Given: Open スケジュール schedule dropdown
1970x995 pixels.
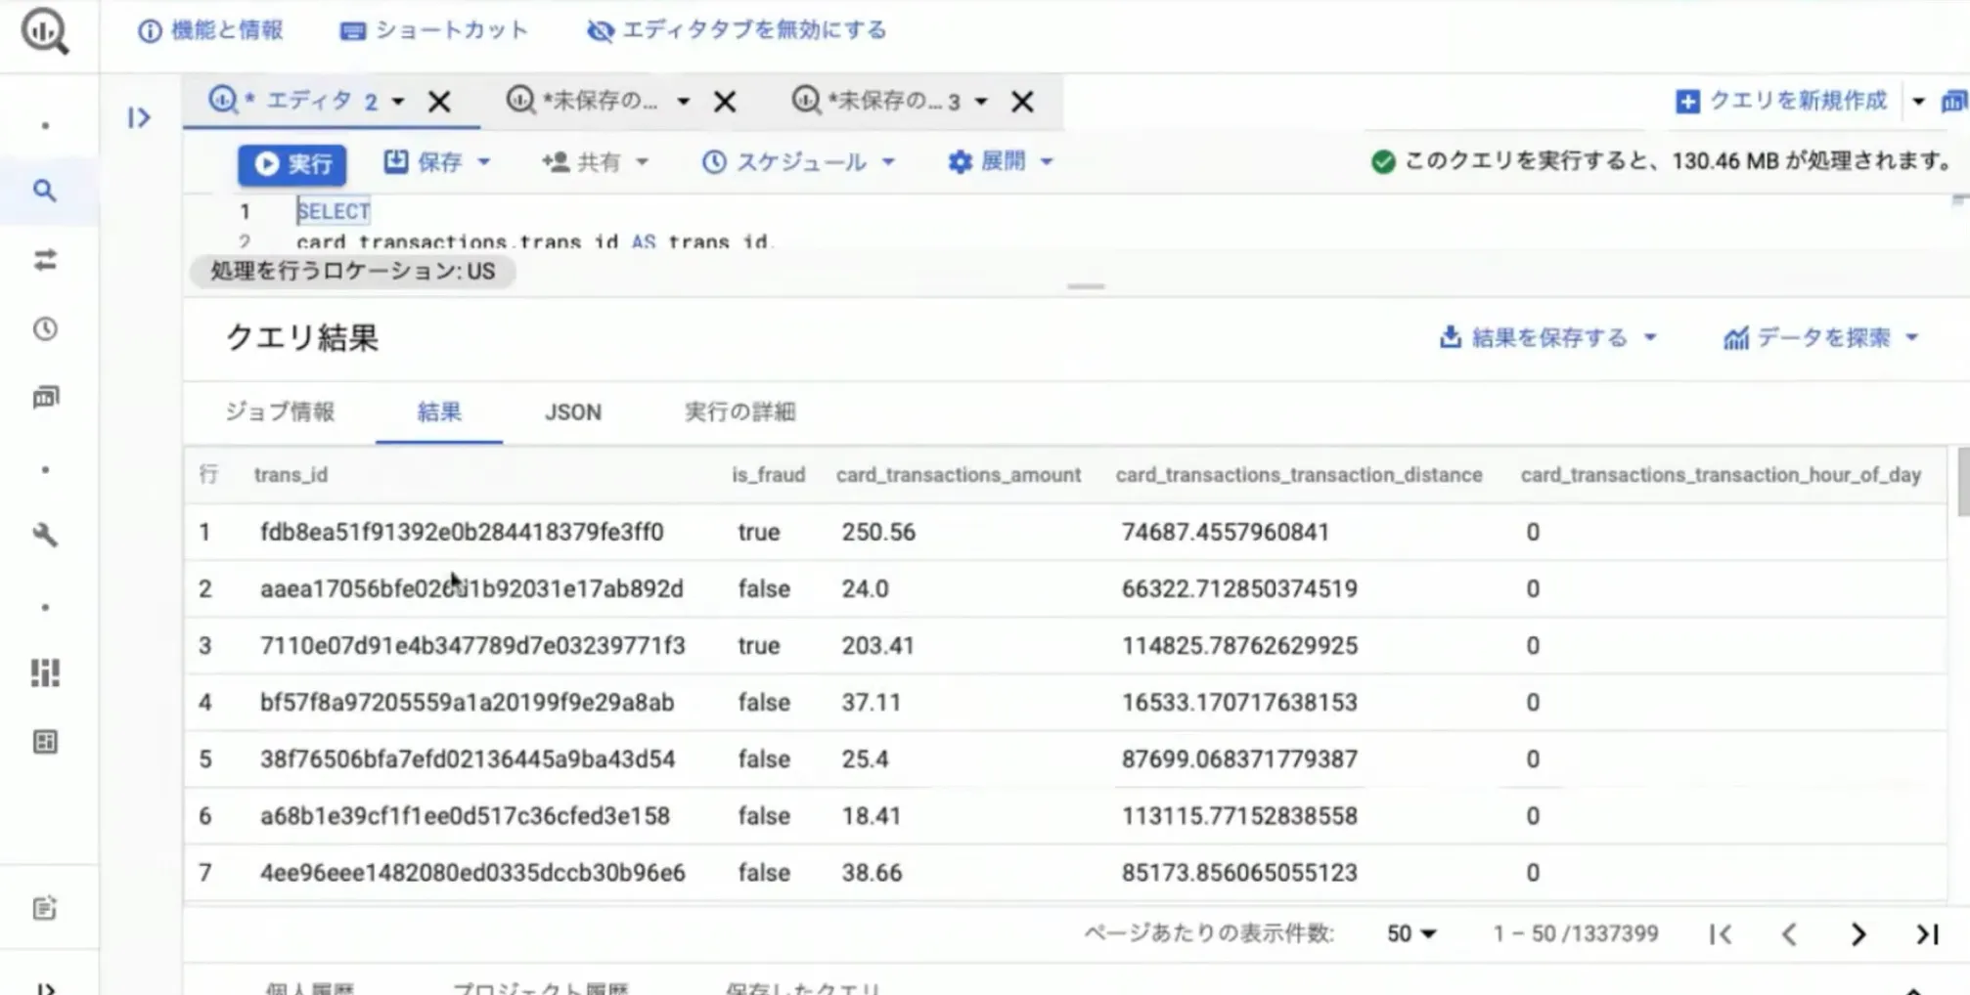Looking at the screenshot, I should tap(798, 161).
